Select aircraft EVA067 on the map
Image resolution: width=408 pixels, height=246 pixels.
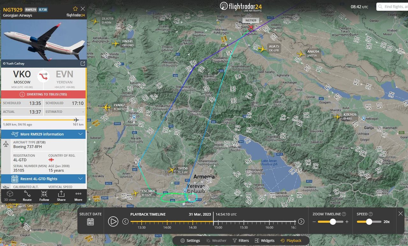click(107, 108)
